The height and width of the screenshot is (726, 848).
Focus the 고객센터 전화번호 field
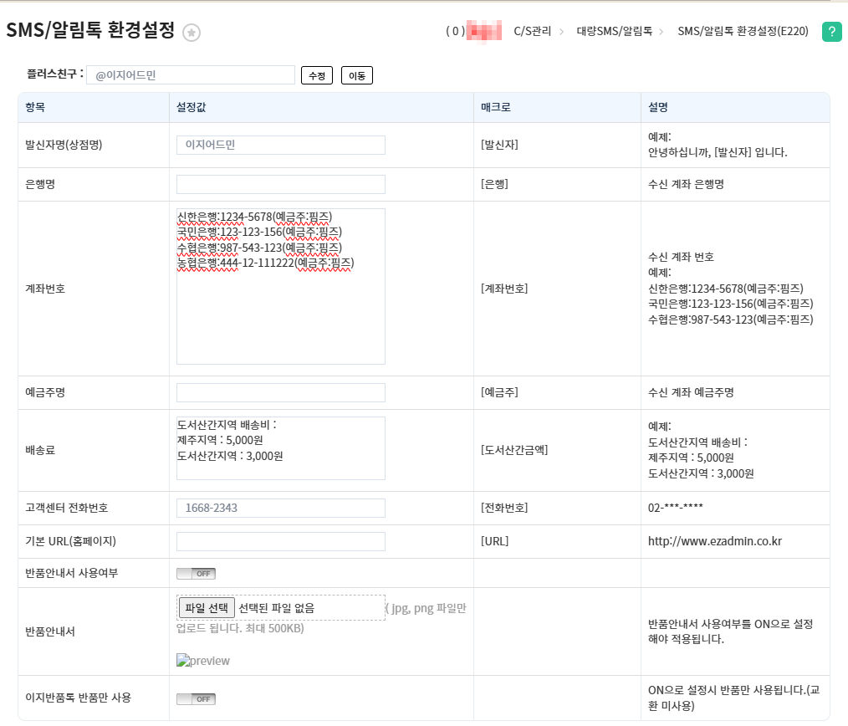click(280, 508)
